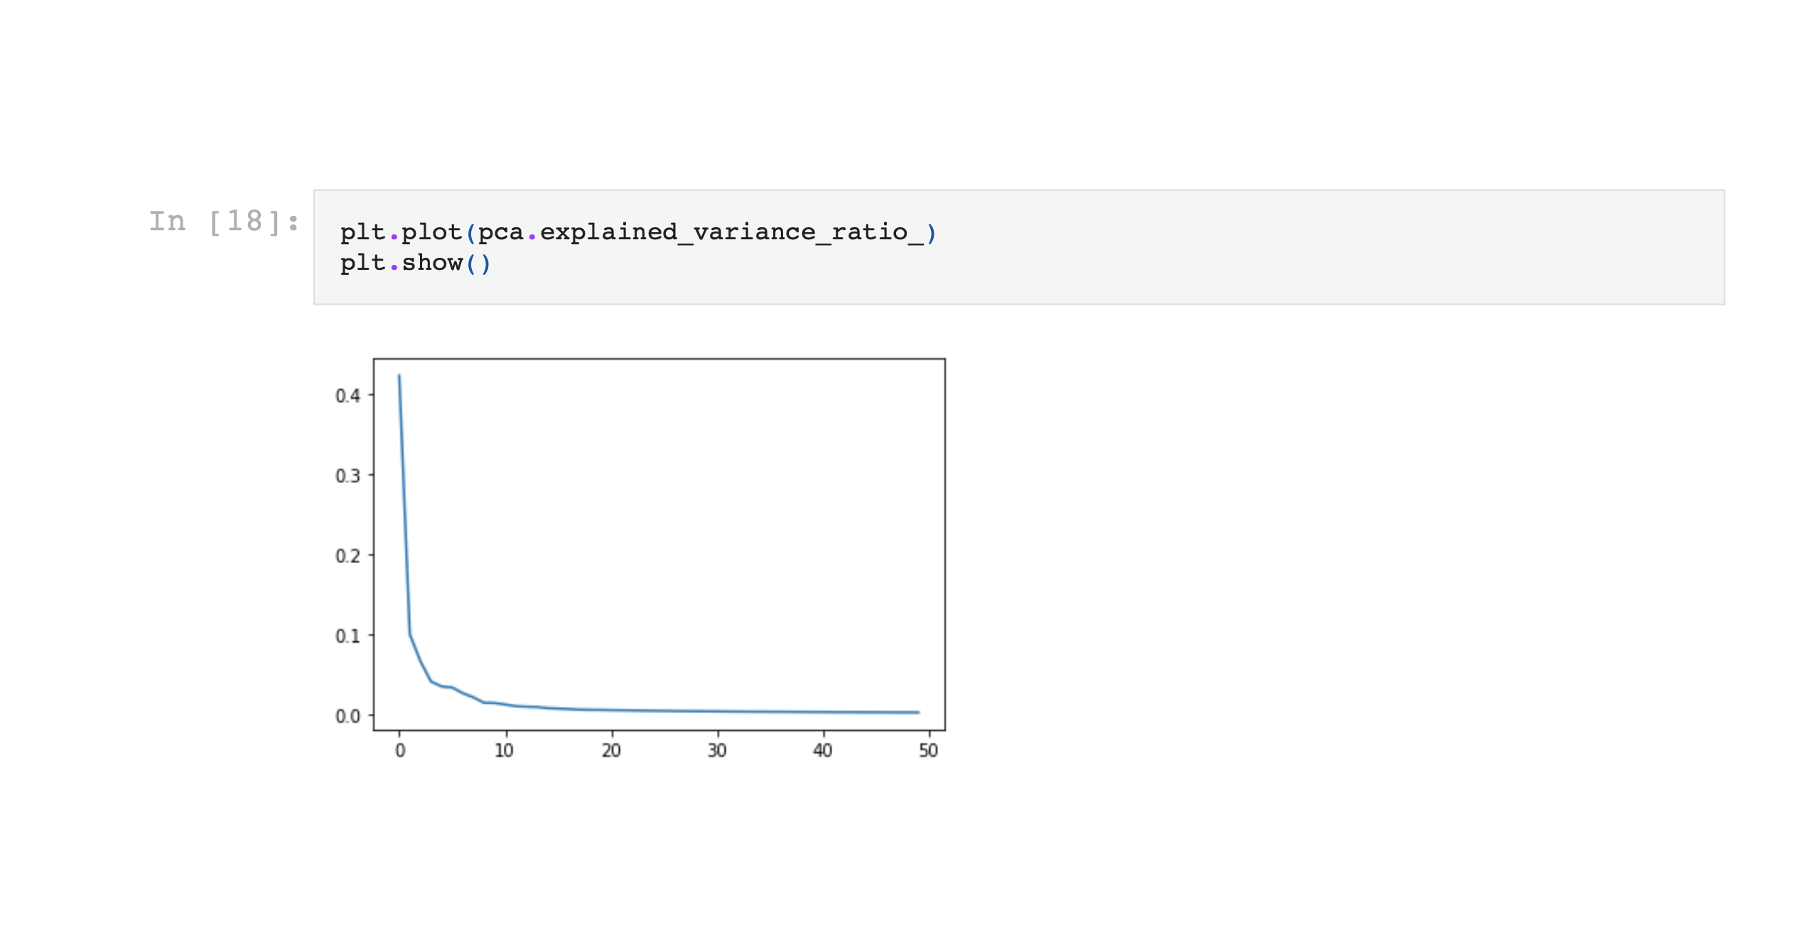
Task: Click the explained variance plot image
Action: point(659,545)
